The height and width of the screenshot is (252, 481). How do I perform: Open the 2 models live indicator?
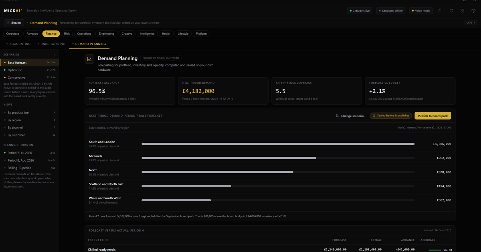(360, 11)
